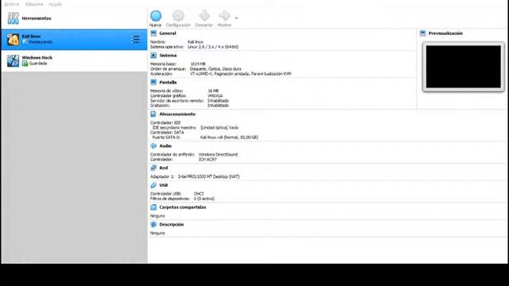Click Ninguno under Descripción

pos(157,233)
